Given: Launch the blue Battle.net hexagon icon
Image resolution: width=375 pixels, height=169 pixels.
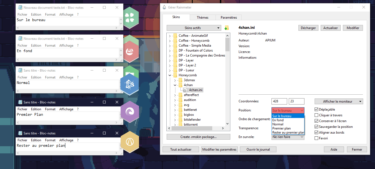Looking at the screenshot, I should [x=129, y=84].
